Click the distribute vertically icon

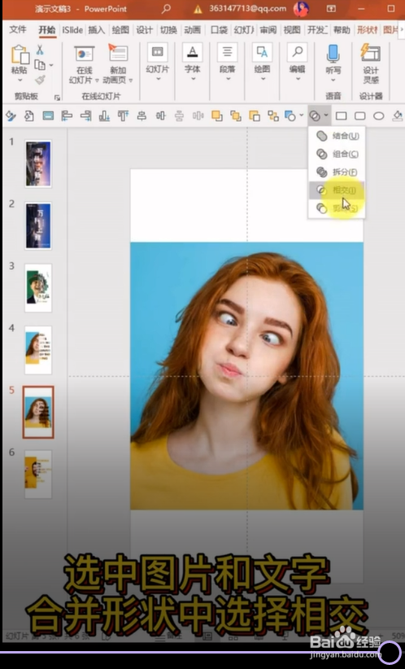click(x=180, y=116)
